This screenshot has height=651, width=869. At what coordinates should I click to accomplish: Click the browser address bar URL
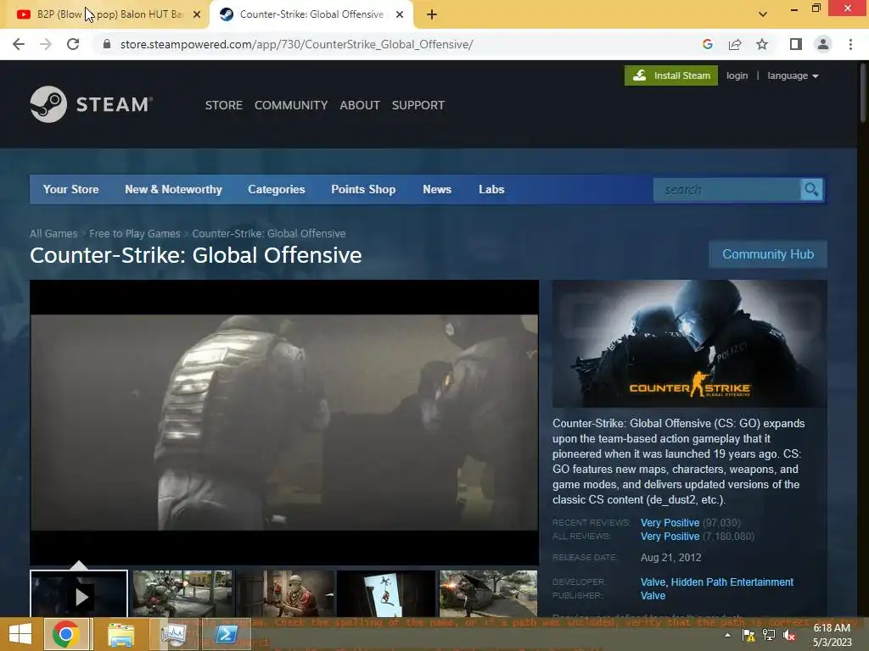[x=296, y=44]
